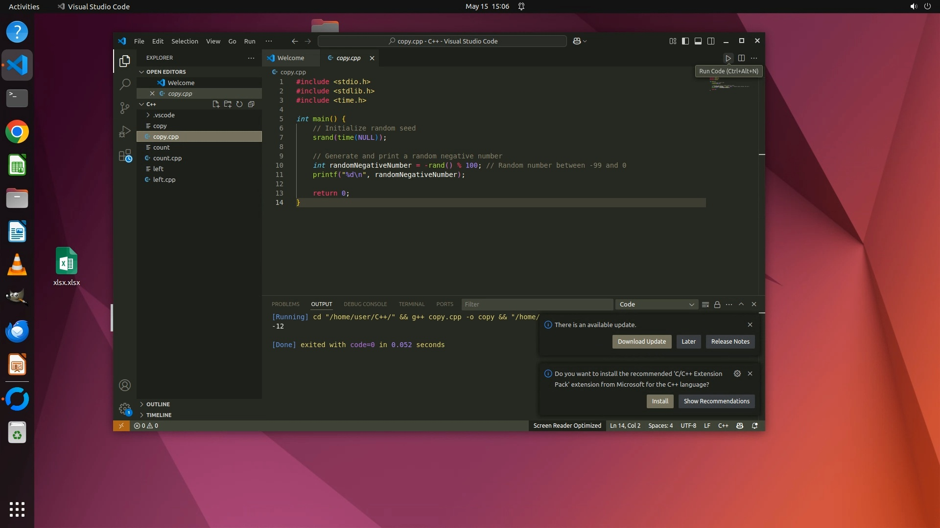Refresh the explorer file tree
Screen dimensions: 940x528
pyautogui.click(x=239, y=104)
